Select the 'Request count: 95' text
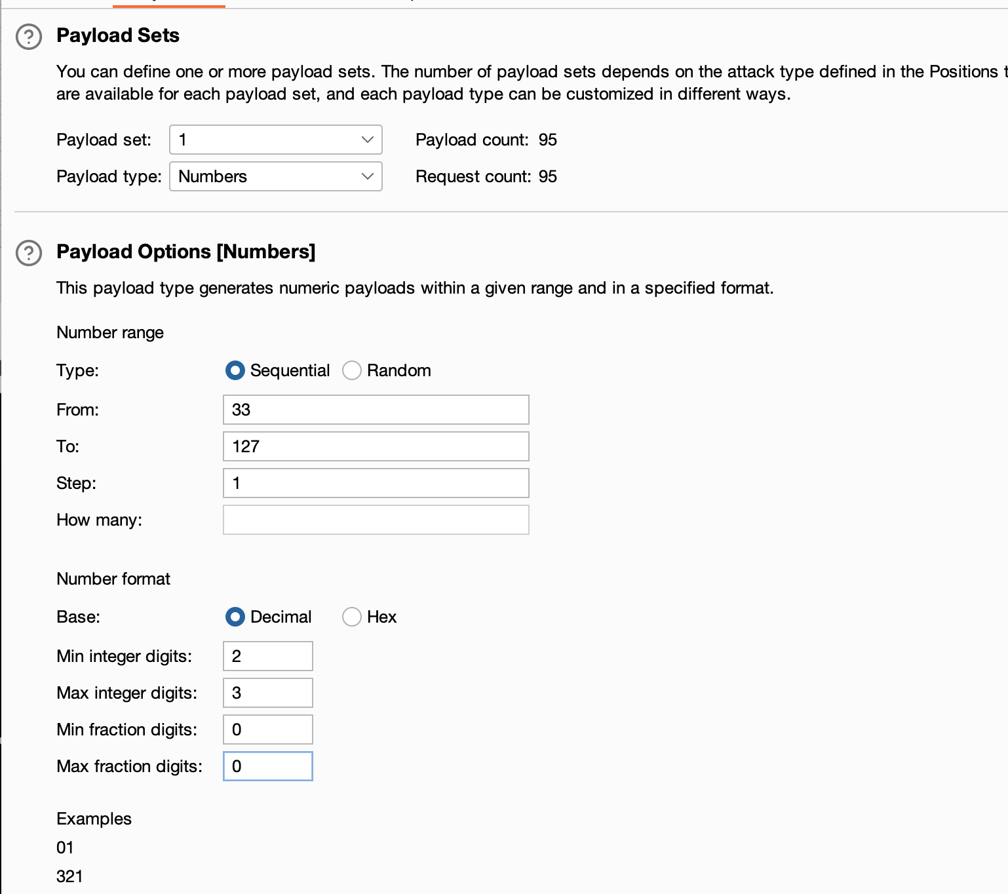The width and height of the screenshot is (1008, 894). tap(486, 176)
